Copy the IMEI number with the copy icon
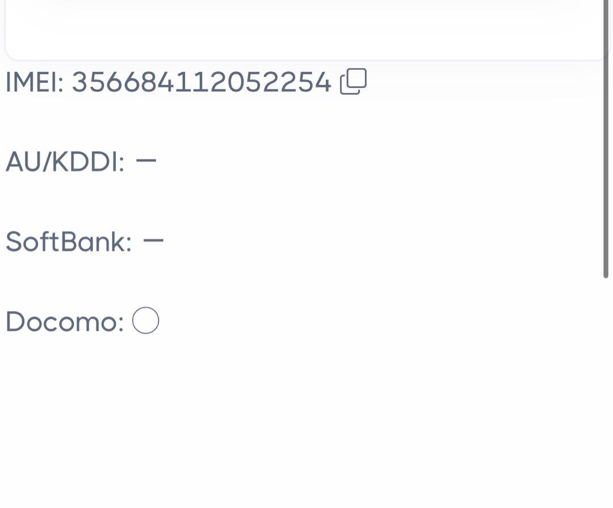Image resolution: width=613 pixels, height=508 pixels. click(x=354, y=81)
